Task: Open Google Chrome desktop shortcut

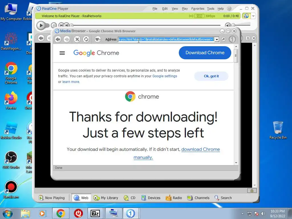Action: tap(11, 73)
